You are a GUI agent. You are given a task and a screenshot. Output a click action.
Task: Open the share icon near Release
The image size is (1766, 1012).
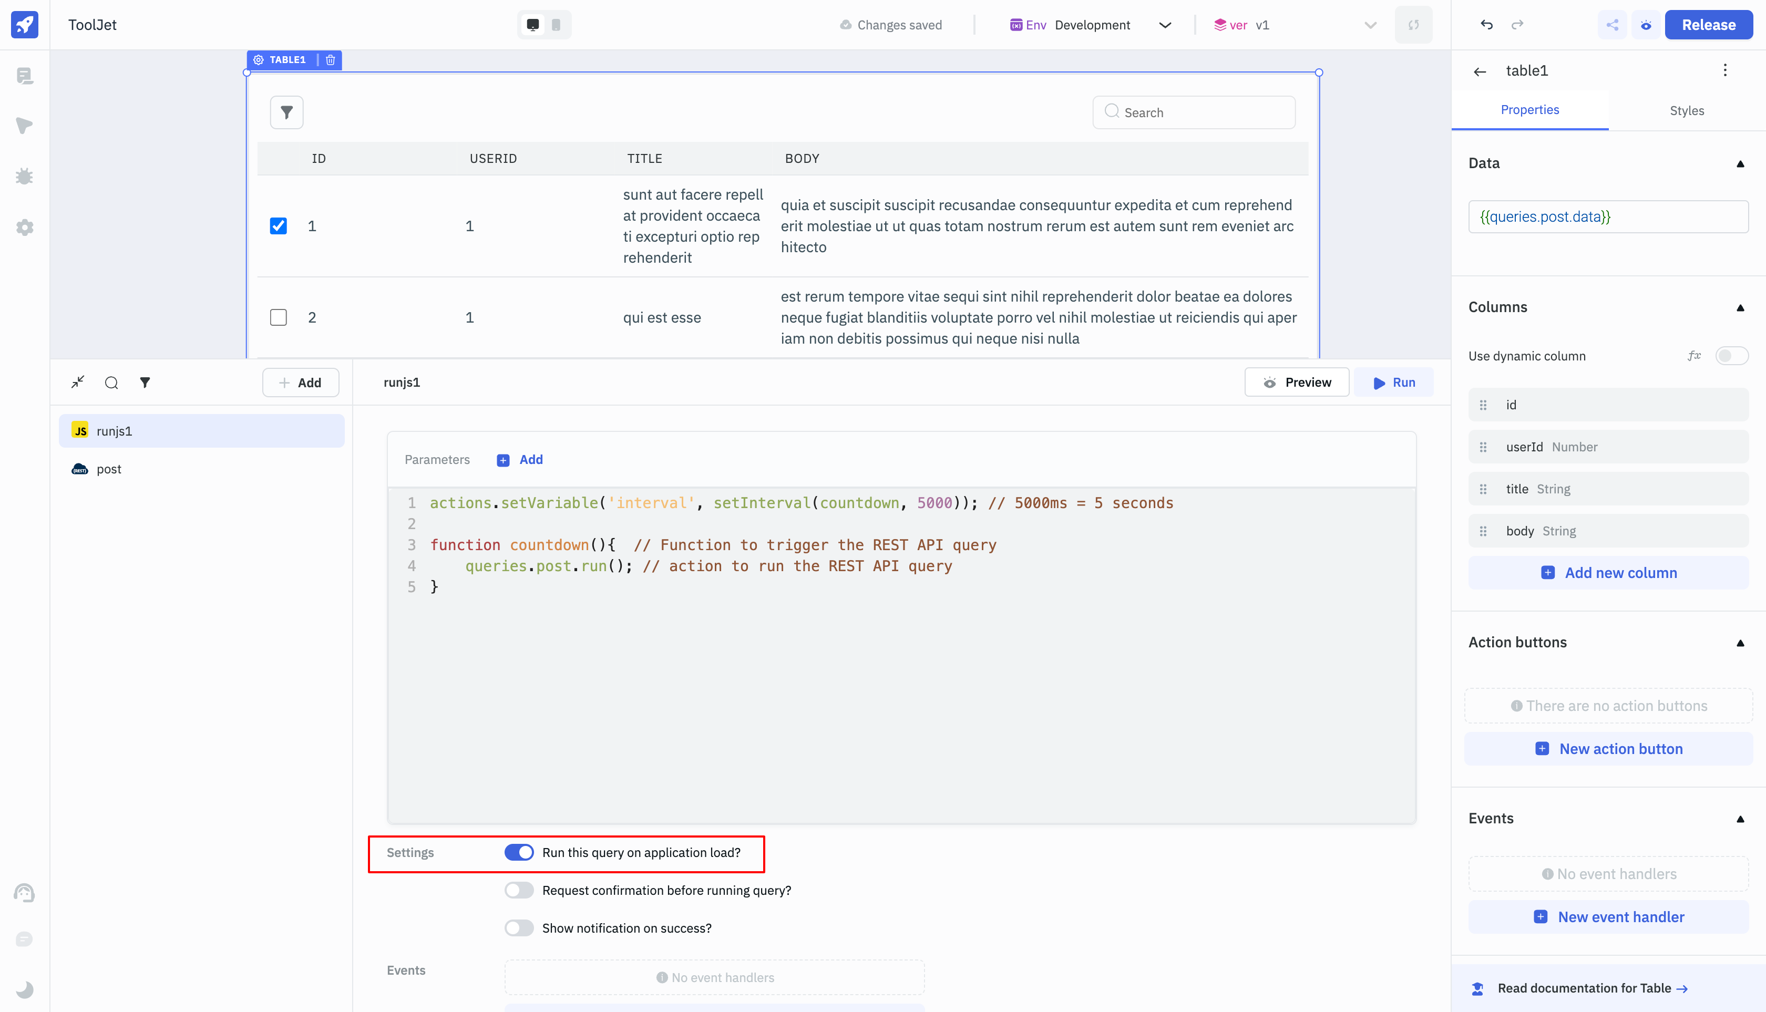point(1613,25)
